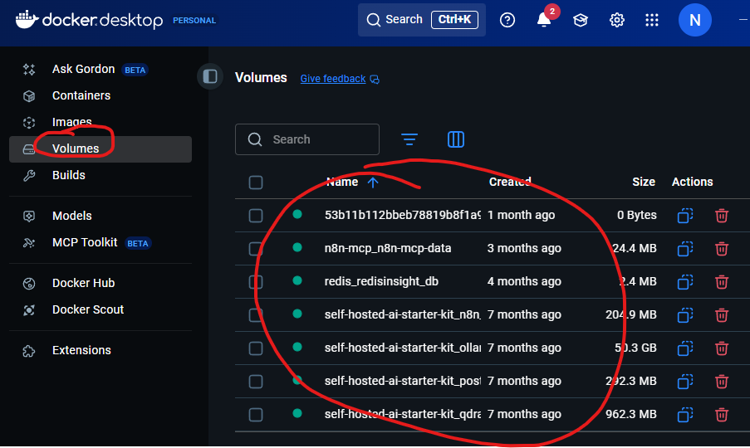750x448 pixels.
Task: Open Learning center graduation cap icon
Action: [x=581, y=20]
